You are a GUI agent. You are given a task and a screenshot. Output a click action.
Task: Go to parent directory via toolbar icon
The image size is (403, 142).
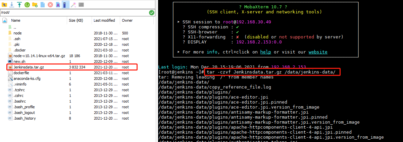[4, 5]
